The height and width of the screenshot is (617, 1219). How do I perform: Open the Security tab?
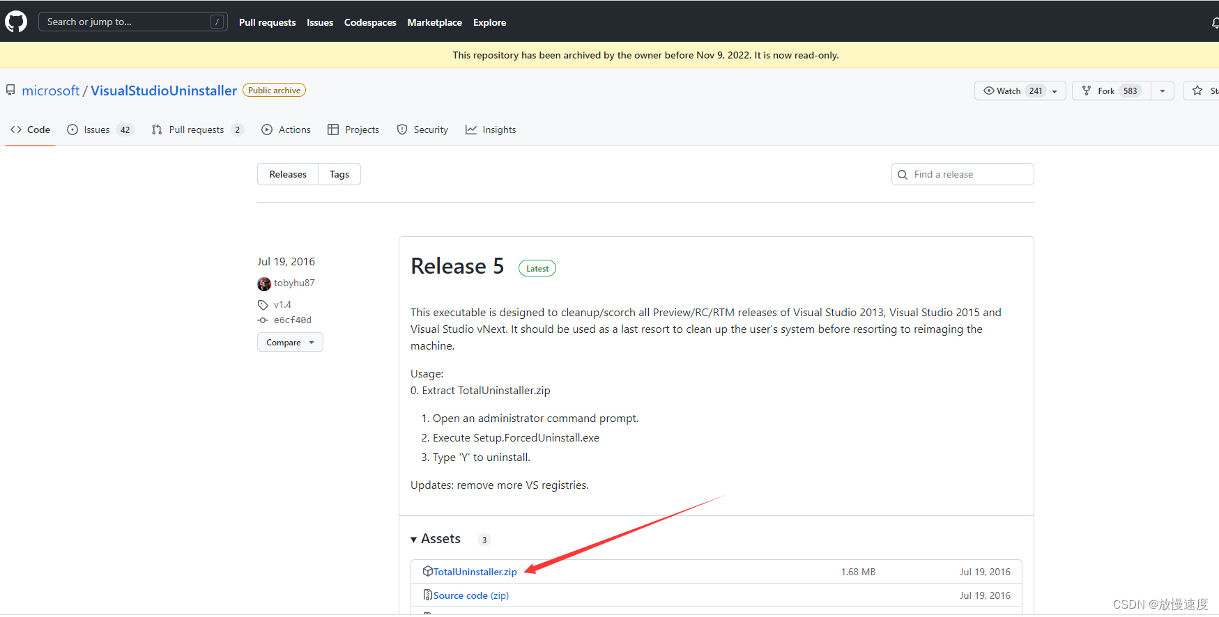click(x=422, y=130)
